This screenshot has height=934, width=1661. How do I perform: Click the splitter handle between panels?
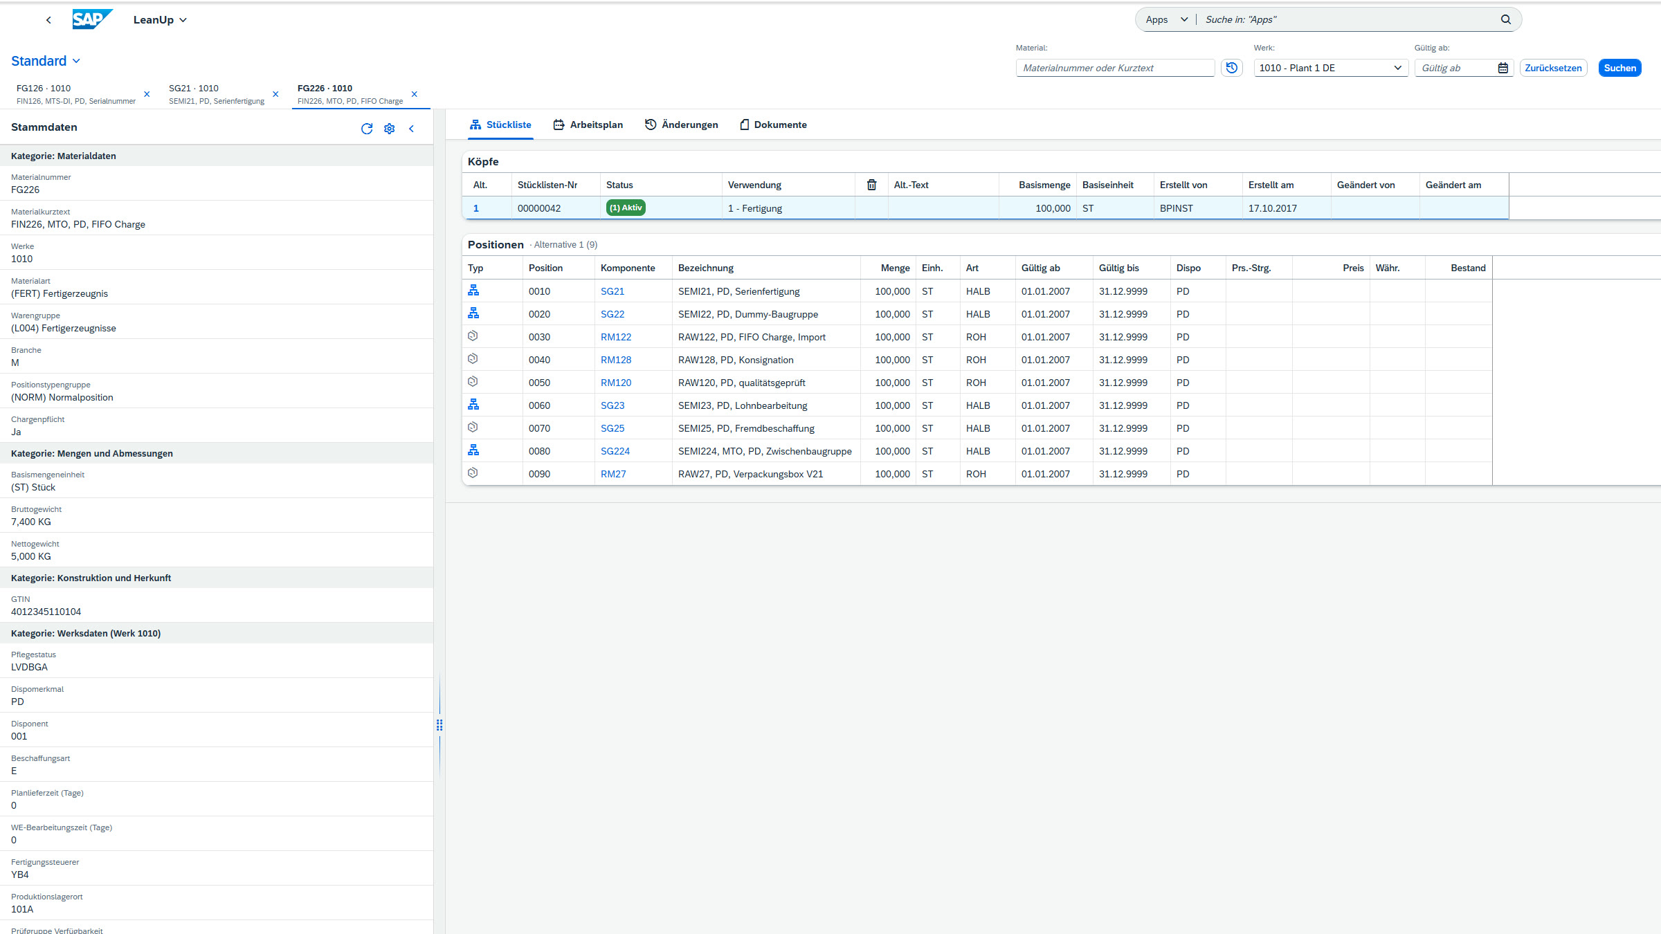pyautogui.click(x=439, y=725)
